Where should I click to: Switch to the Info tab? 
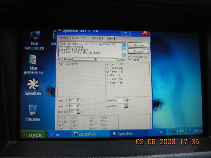tap(84, 38)
